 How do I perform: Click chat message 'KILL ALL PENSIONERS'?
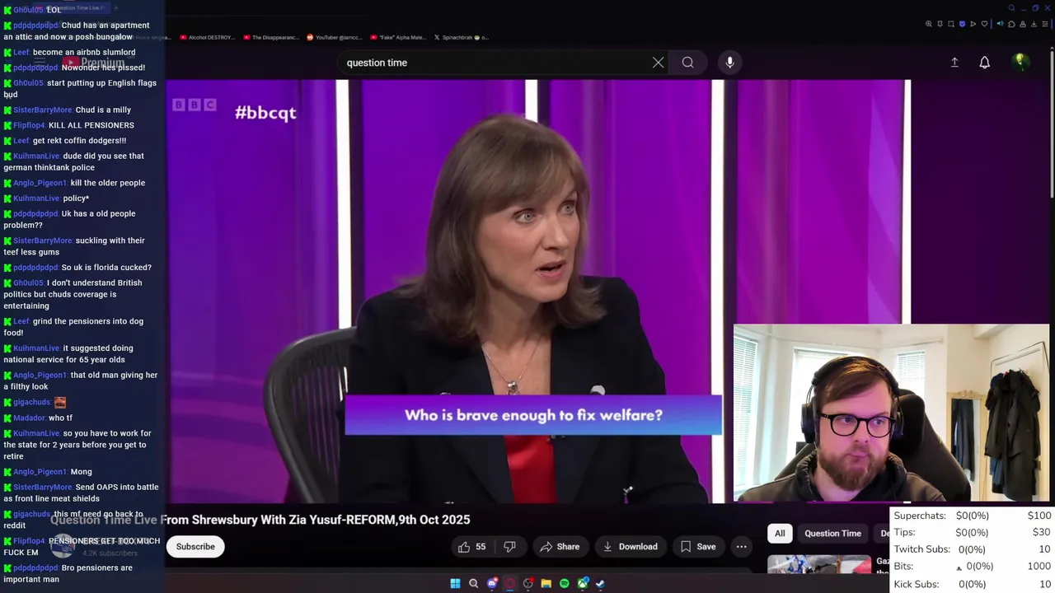click(x=91, y=125)
